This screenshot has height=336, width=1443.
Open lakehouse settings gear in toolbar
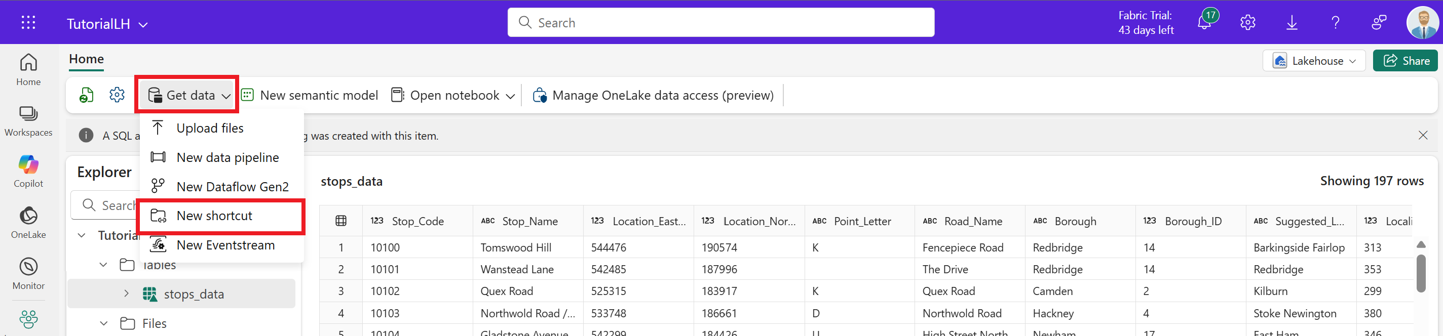point(117,95)
